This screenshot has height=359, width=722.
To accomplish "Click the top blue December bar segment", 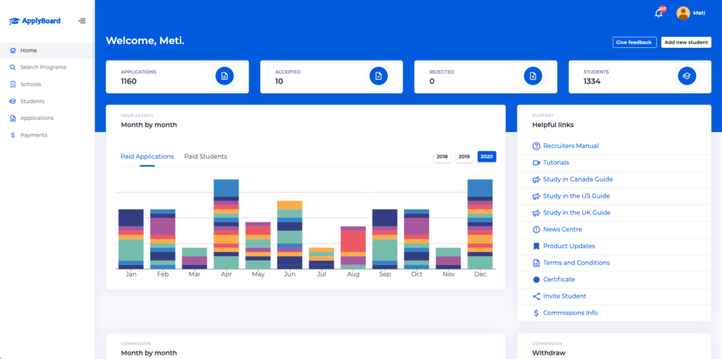I will 480,188.
